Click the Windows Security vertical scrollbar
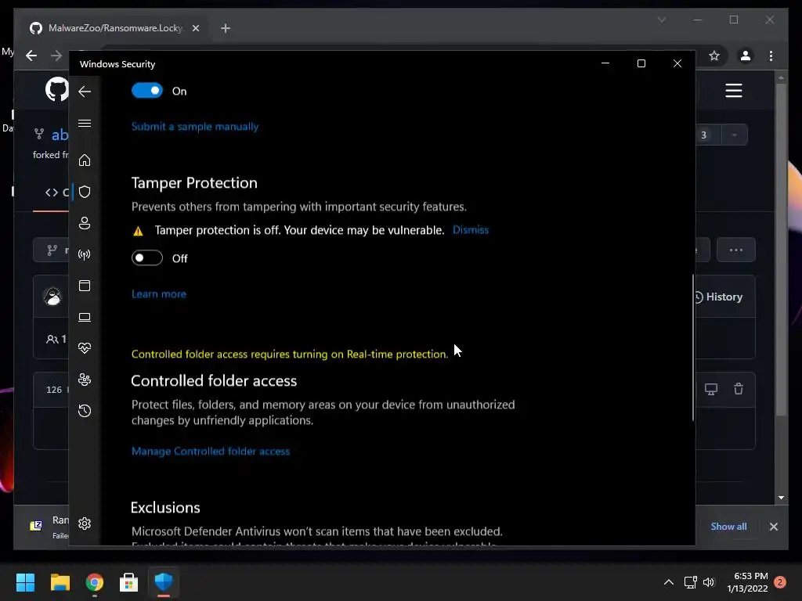This screenshot has height=601, width=802. point(693,347)
